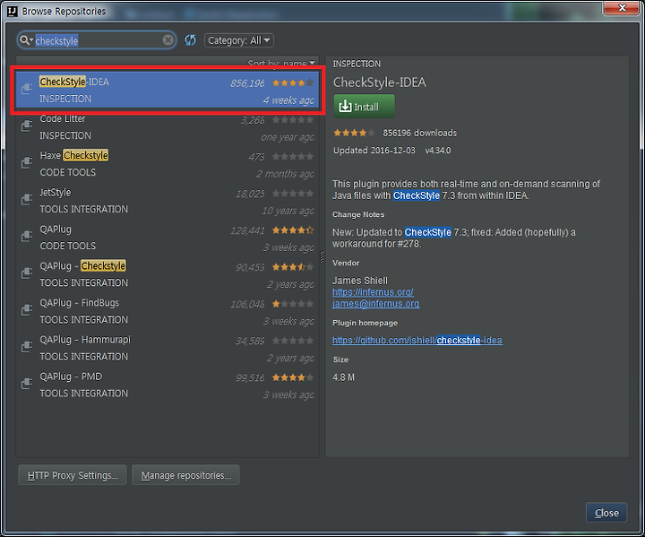Click the QAPlug - Hammurapi star rating

click(x=293, y=341)
